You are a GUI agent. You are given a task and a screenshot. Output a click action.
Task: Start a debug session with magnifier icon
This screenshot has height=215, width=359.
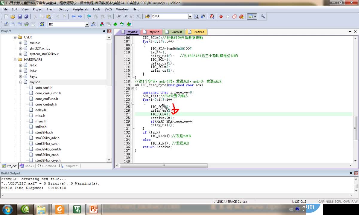point(212,16)
